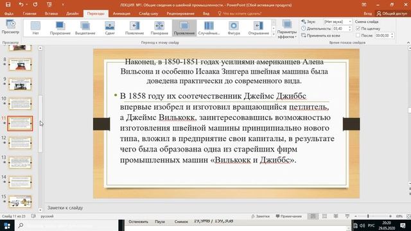Collapse the ribbon chevron
The width and height of the screenshot is (411, 231).
(x=408, y=42)
